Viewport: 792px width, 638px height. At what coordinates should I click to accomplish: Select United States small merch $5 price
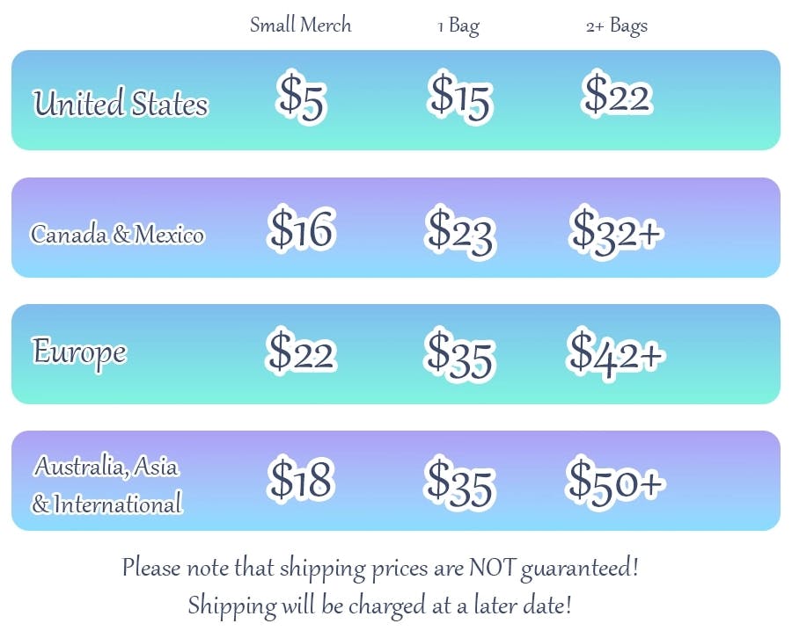pyautogui.click(x=302, y=96)
